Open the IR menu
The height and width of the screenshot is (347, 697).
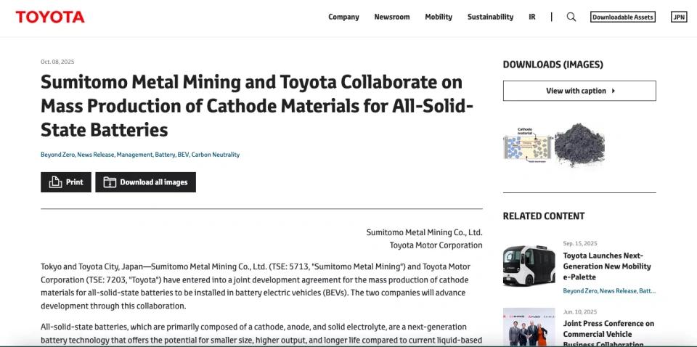[x=532, y=17]
